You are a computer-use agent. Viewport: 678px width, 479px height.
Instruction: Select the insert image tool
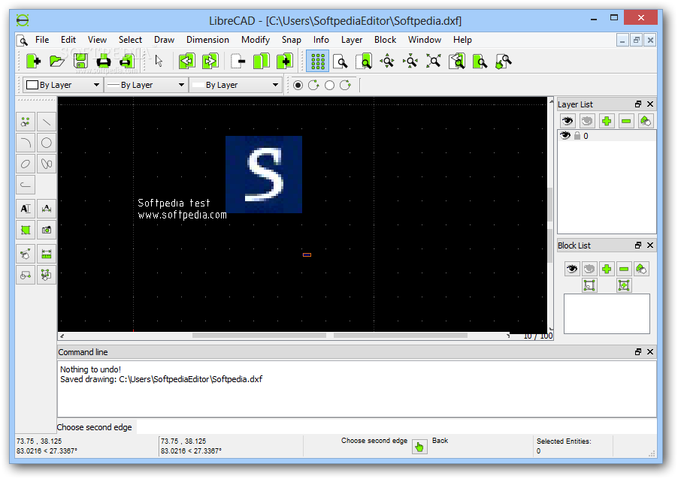(47, 230)
